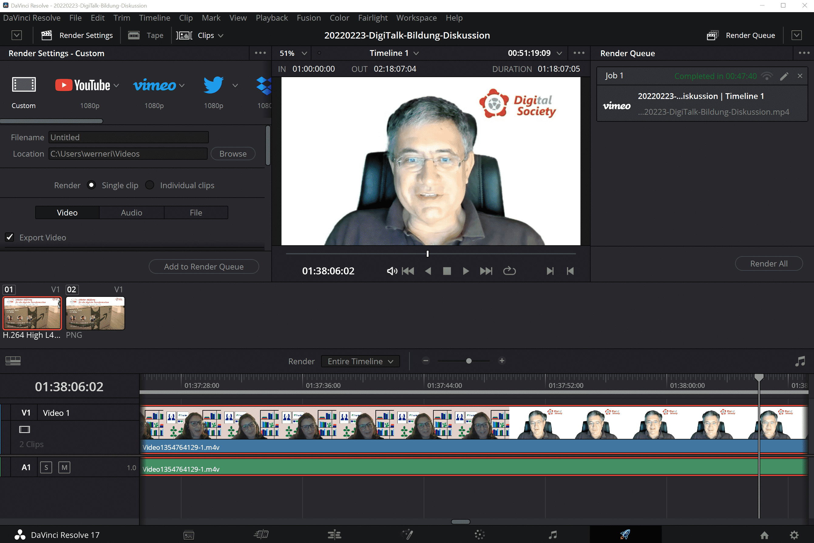814x543 pixels.
Task: Stop playback in viewer
Action: 447,271
